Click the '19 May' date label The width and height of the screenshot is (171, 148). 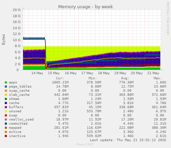(x=120, y=73)
